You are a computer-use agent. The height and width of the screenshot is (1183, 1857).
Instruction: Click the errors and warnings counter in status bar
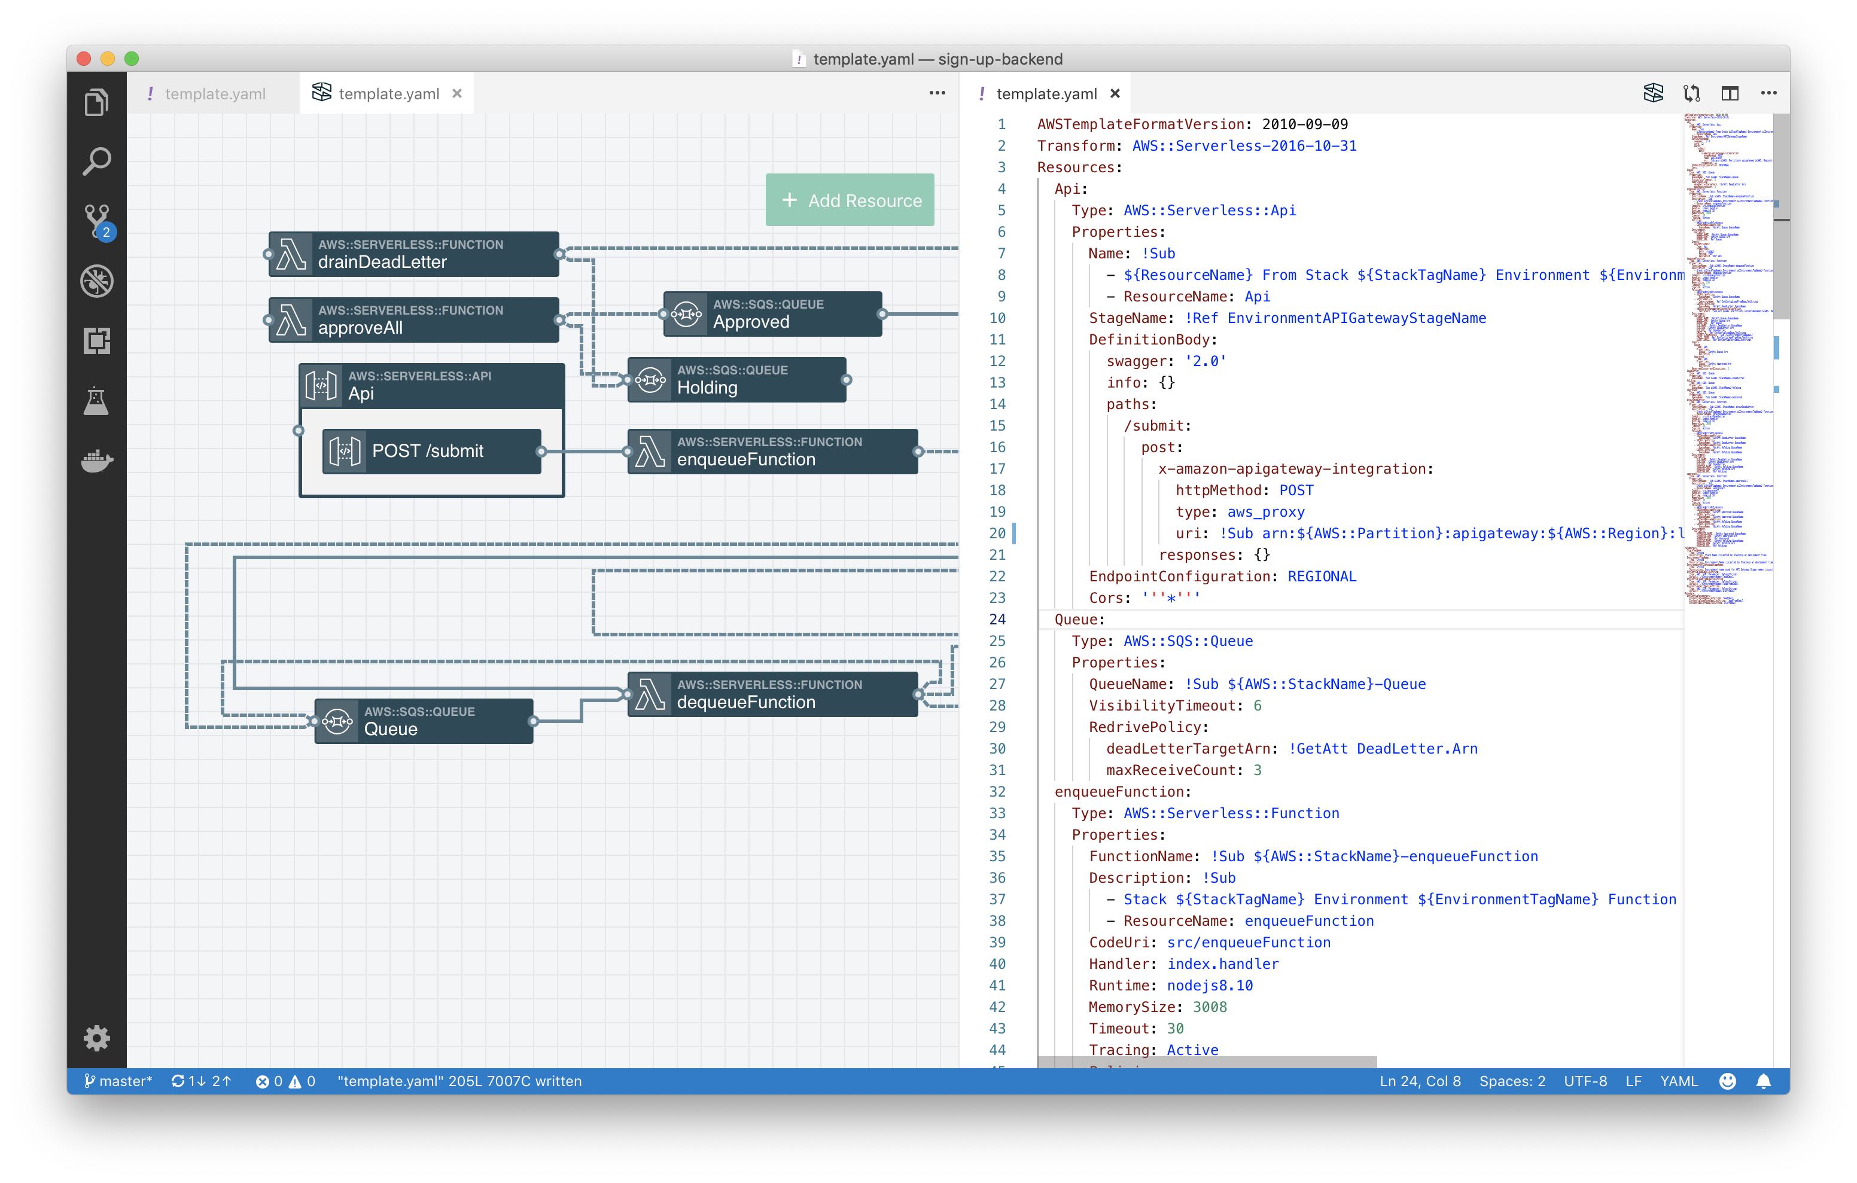click(x=285, y=1081)
